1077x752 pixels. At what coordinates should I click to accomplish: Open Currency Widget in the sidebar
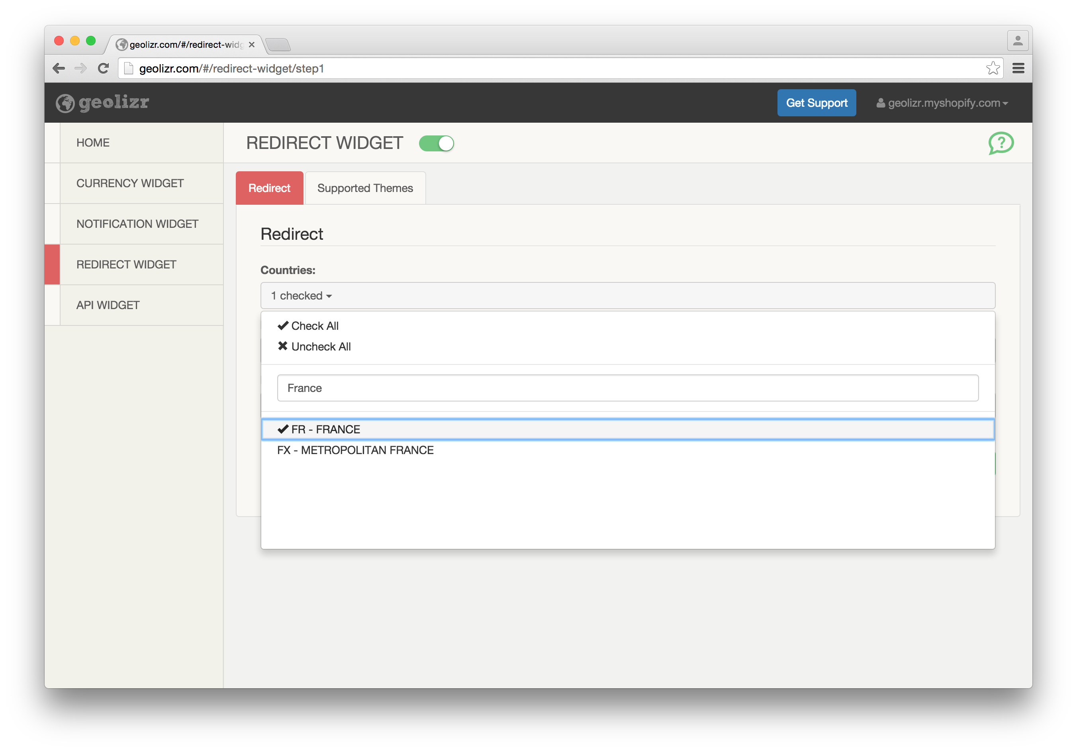(130, 184)
